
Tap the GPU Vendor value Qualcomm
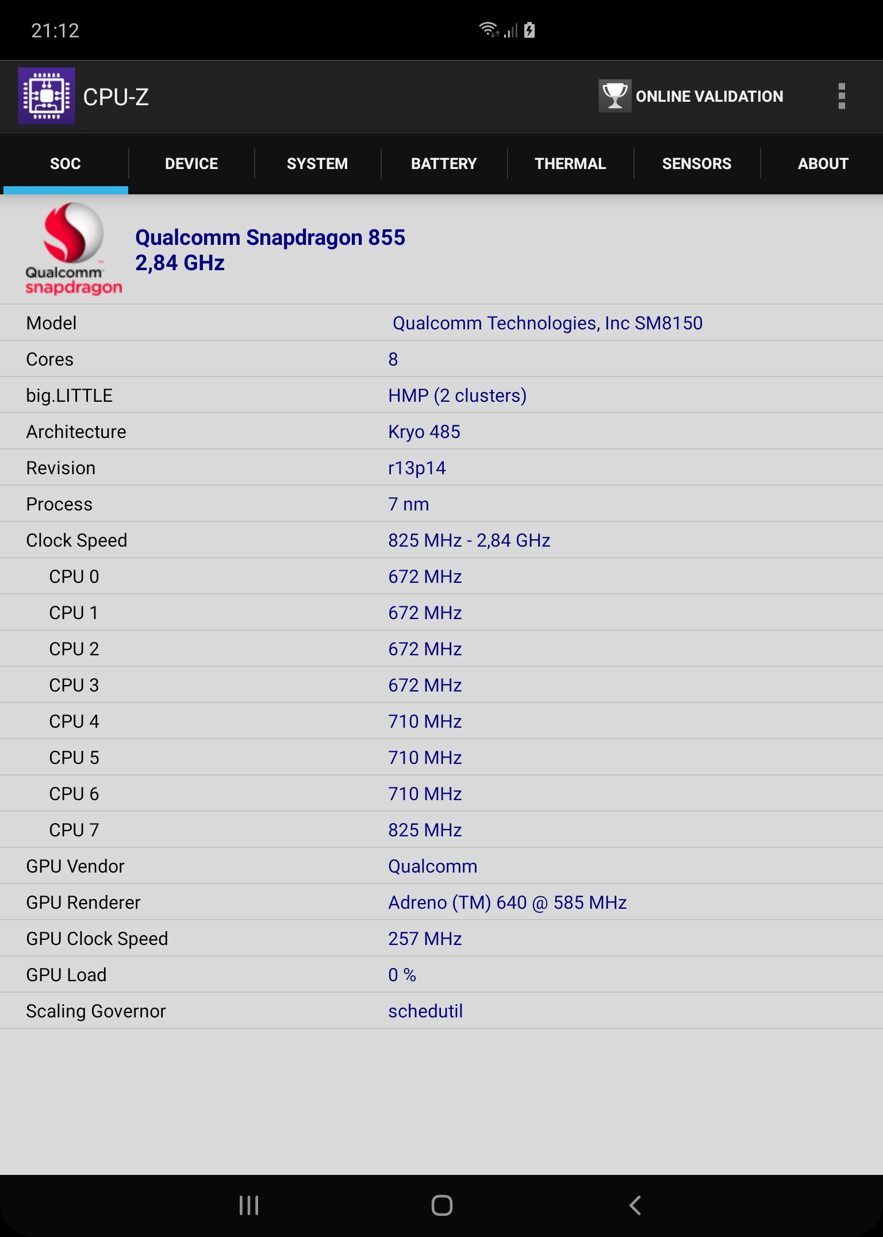[x=433, y=866]
